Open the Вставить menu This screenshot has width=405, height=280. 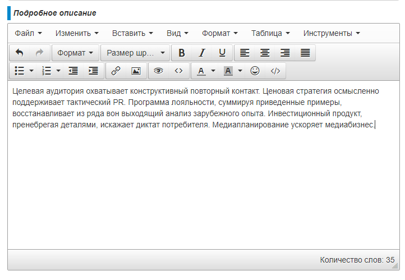(132, 33)
